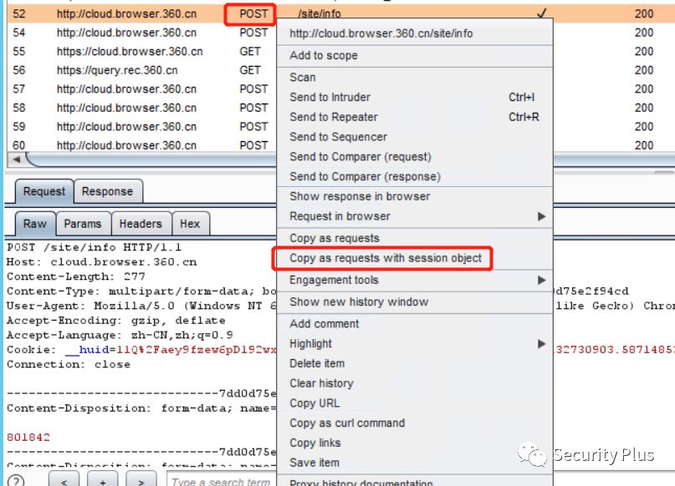Choose 'Copy as requests with session object'

pos(415,258)
